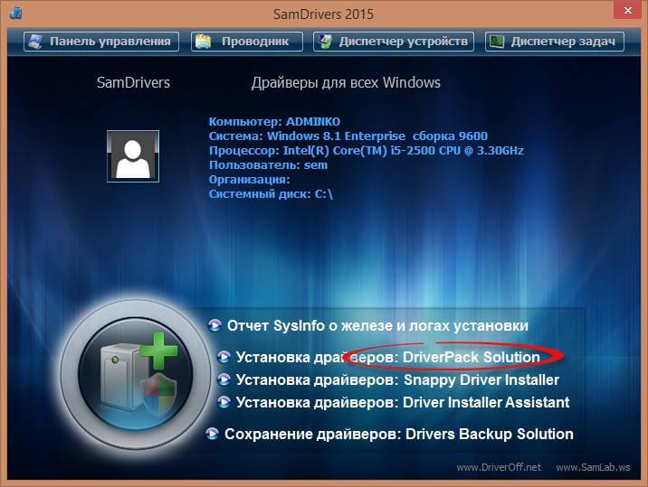Click the Организация: text line

(x=250, y=180)
